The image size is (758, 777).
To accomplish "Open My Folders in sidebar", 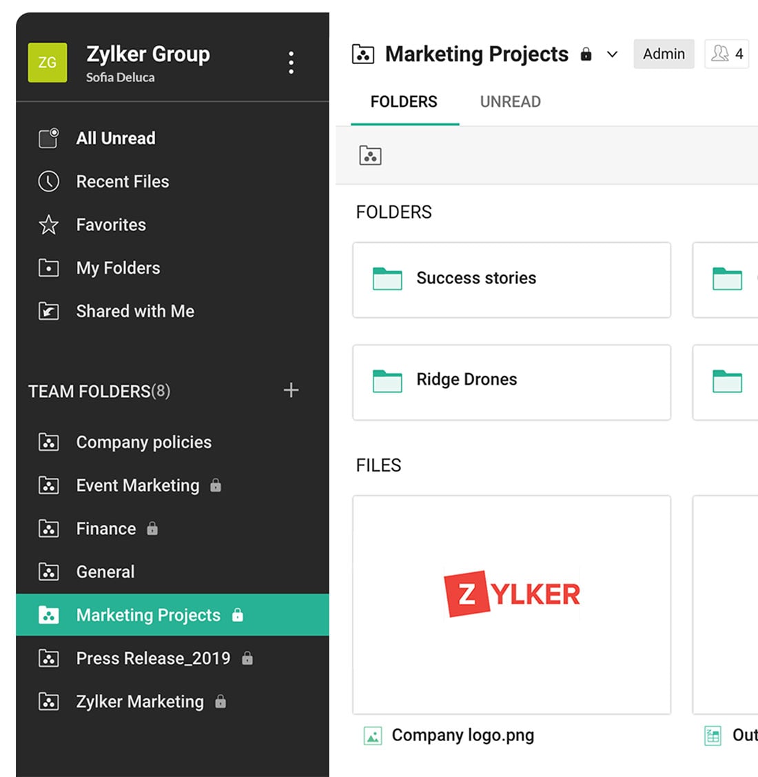I will pyautogui.click(x=118, y=268).
